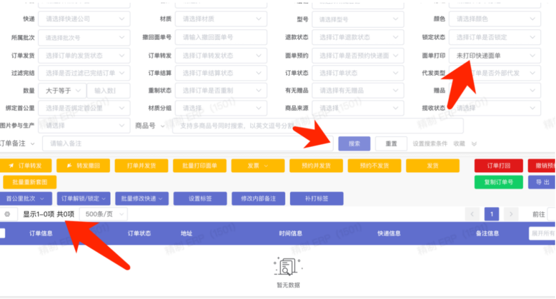Viewport: 556px width, 299px height.
Task: Click the 设置搜索条件 link
Action: coord(429,144)
